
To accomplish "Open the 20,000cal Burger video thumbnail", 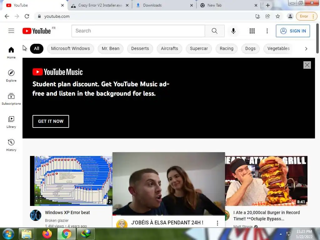I will click(x=266, y=181).
